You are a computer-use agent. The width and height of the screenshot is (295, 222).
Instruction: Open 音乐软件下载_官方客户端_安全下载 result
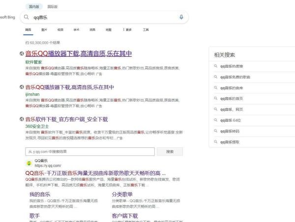point(66,119)
